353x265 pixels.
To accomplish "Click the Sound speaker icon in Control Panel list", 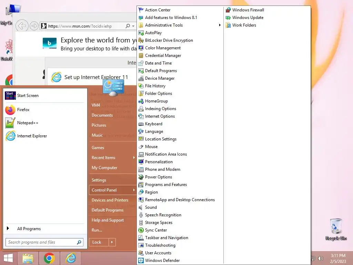I will (x=141, y=207).
